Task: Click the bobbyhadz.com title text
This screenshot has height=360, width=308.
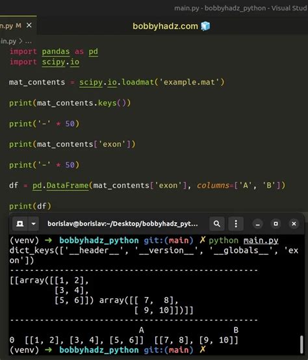Action: point(165,26)
